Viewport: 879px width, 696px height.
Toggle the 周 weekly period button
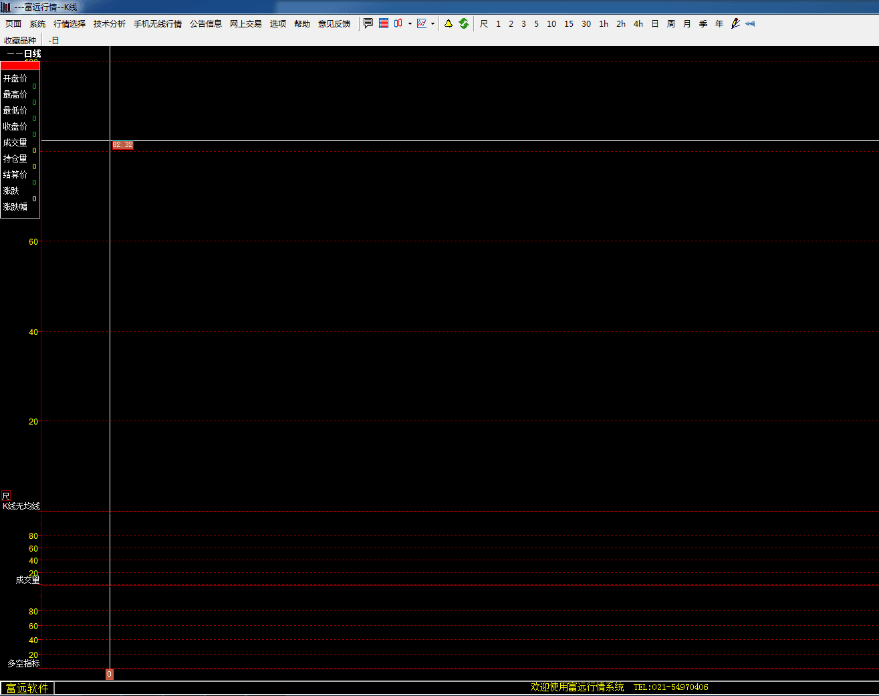click(x=670, y=23)
